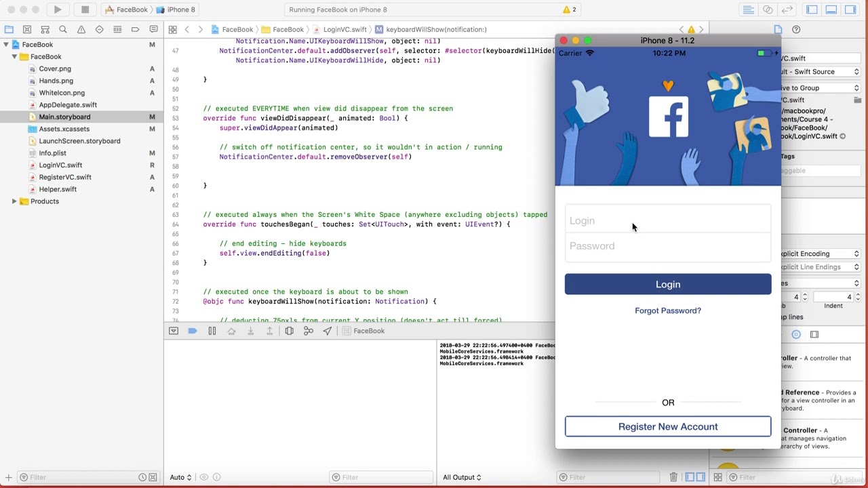Toggle the Utilities pane visibility
Viewport: 868px width, 488px height.
point(850,9)
